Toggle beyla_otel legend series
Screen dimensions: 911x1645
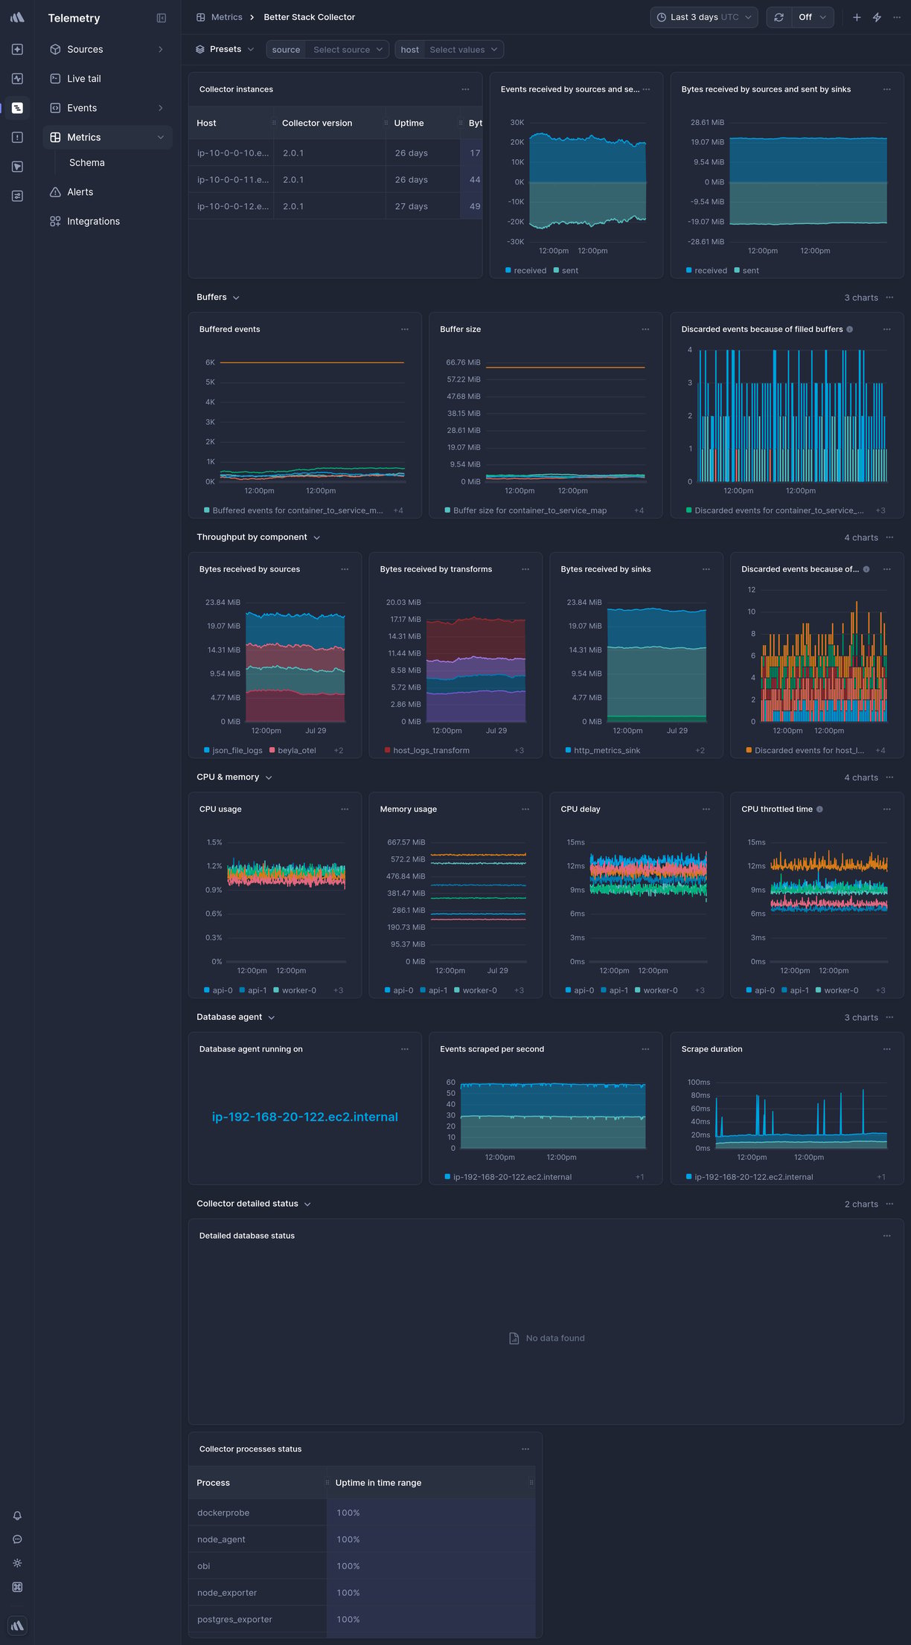293,751
